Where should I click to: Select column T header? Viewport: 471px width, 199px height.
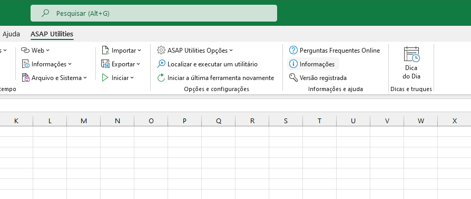[x=320, y=121]
